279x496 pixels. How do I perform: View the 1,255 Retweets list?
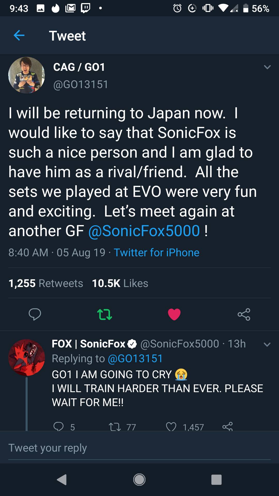click(46, 283)
